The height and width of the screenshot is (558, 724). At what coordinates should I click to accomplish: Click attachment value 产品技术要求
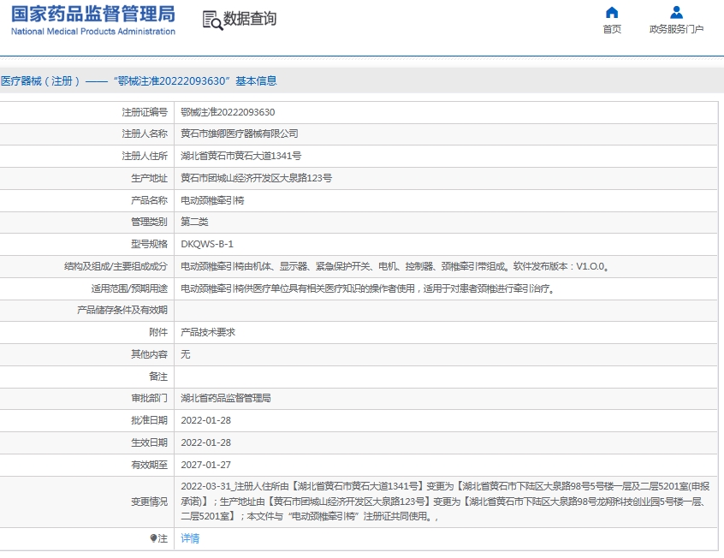208,333
